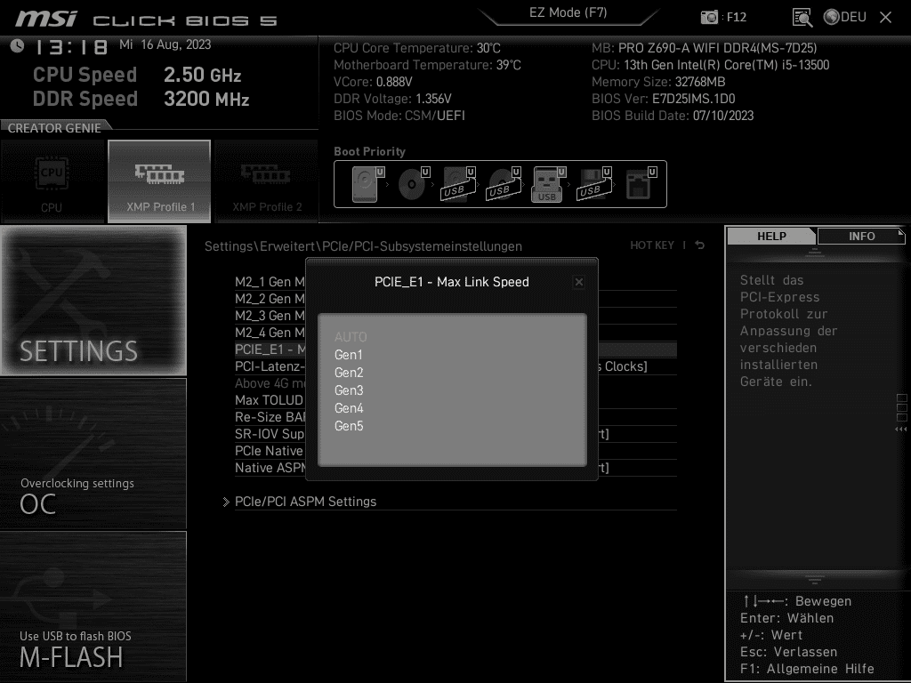911x683 pixels.
Task: Close the BIOS with the top X
Action: pyautogui.click(x=885, y=18)
